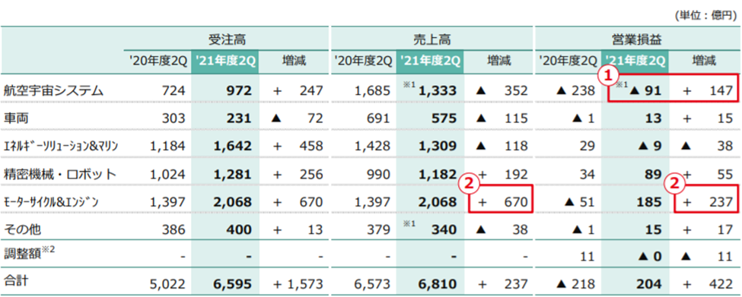742x297 pixels.
Task: Select the 379 sales cell
Action: pos(378,230)
